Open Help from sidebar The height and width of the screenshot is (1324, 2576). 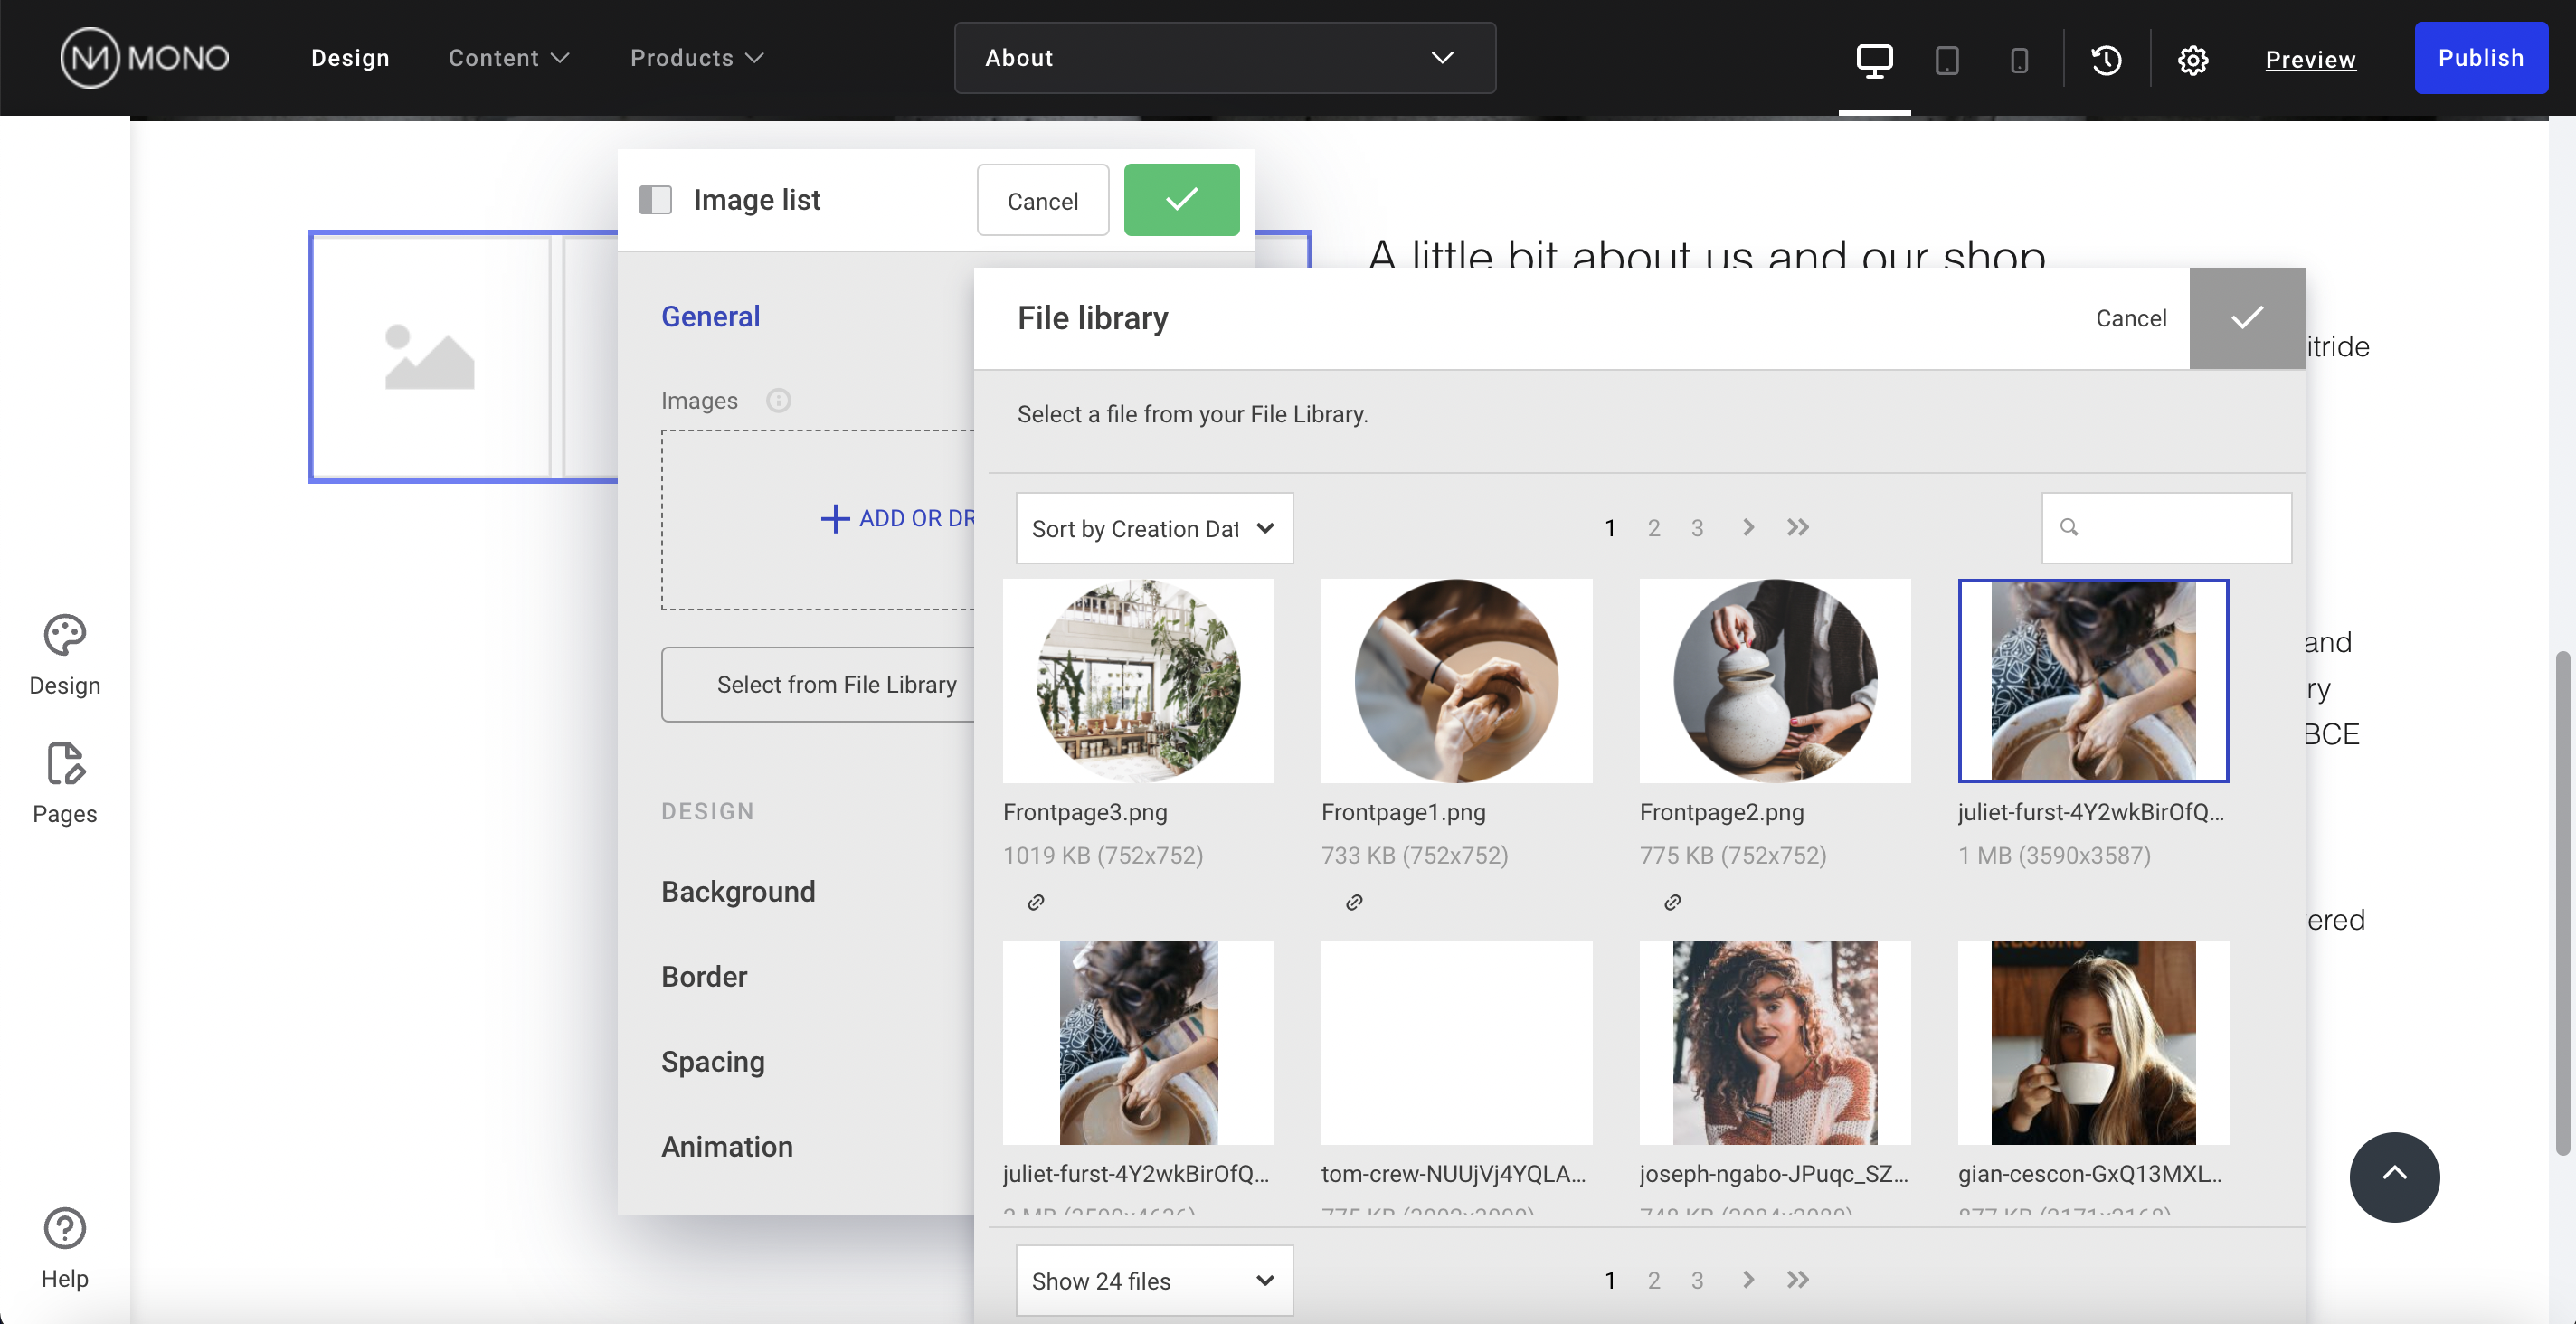[x=65, y=1246]
